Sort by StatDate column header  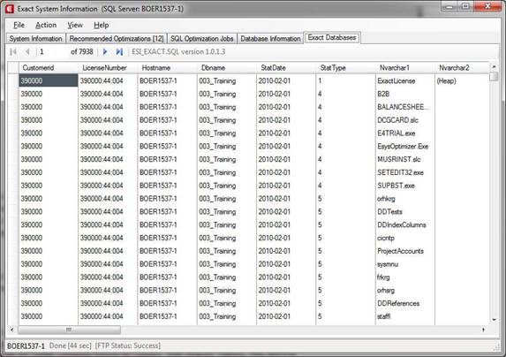(286, 68)
